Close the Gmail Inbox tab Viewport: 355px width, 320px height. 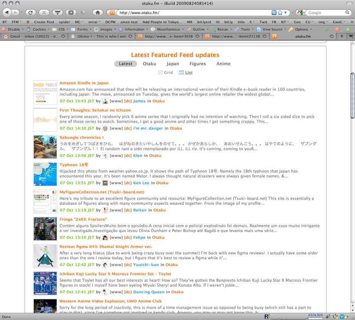(63, 36)
